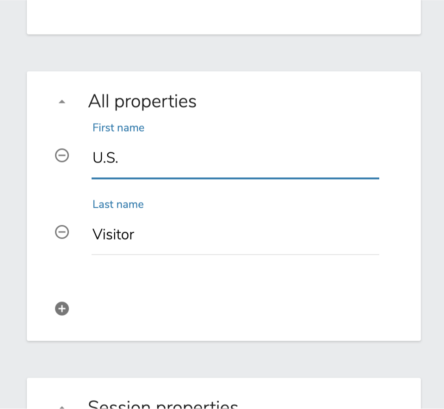This screenshot has width=444, height=409.
Task: Click the arrow icon beside Session properties
Action: pyautogui.click(x=62, y=406)
